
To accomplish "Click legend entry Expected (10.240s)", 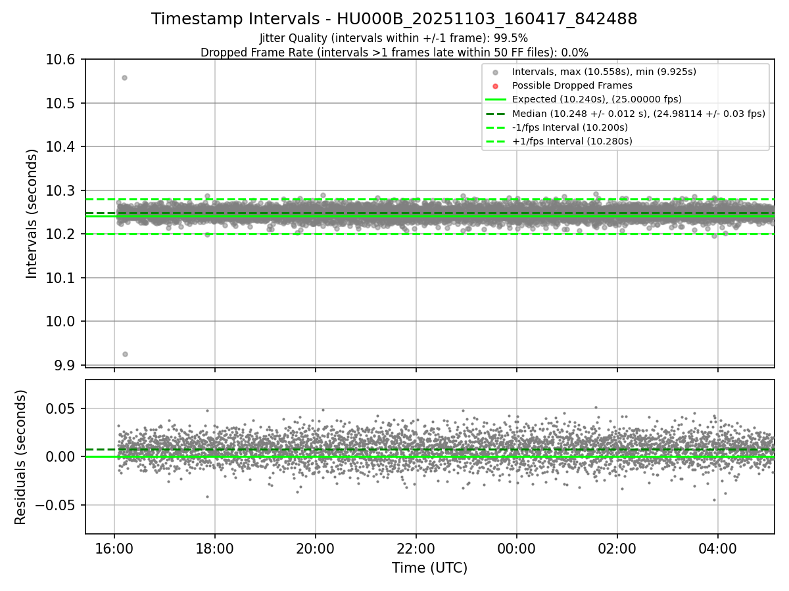I will pos(596,99).
